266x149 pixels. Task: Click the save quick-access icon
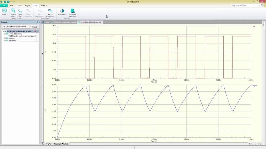tap(8, 2)
